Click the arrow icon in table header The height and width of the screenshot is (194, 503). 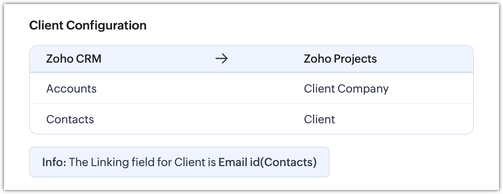point(221,59)
